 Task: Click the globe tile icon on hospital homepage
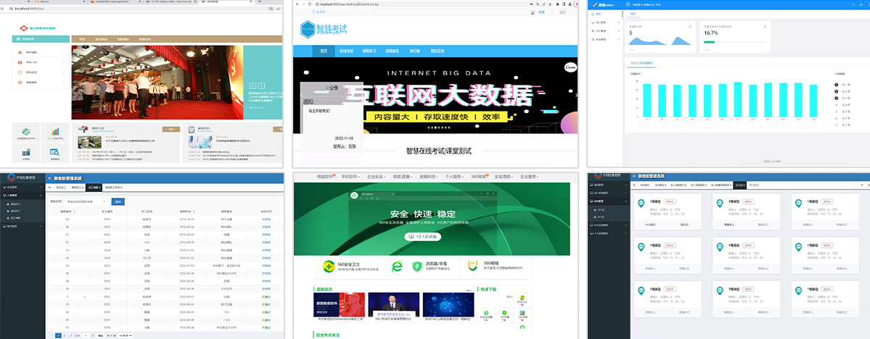[26, 131]
